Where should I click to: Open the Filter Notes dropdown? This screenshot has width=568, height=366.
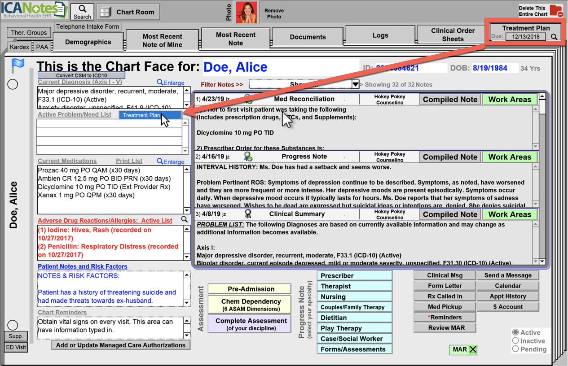coord(355,84)
